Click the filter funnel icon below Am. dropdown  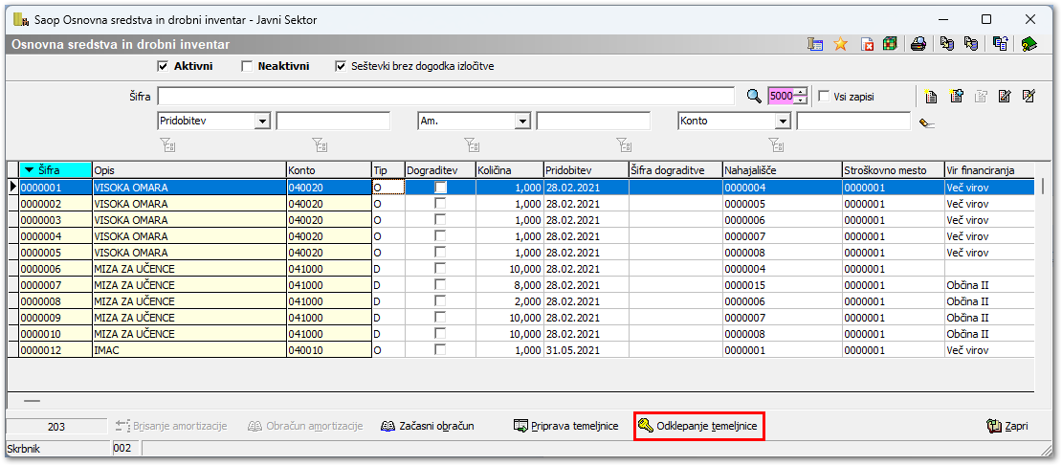tap(472, 144)
